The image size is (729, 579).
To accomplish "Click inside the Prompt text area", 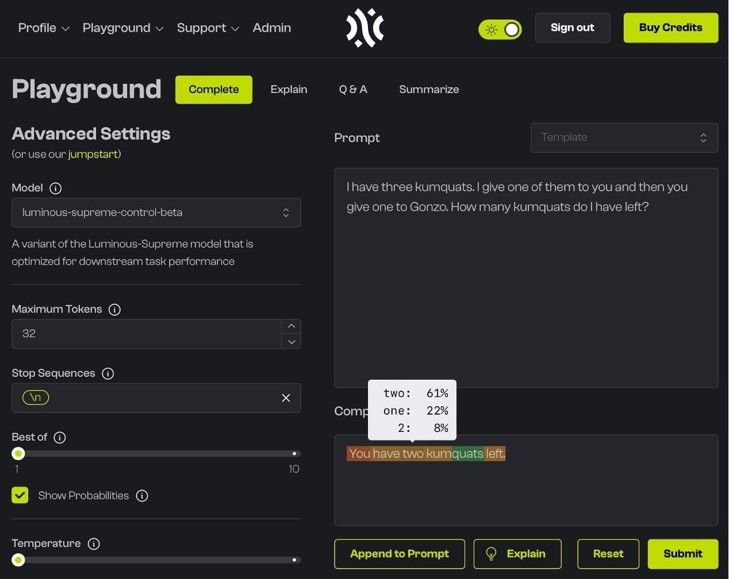I will (x=525, y=287).
